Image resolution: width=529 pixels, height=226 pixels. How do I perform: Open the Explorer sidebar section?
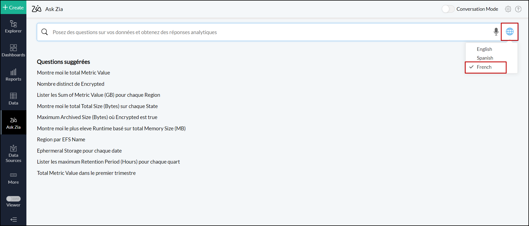pos(13,27)
